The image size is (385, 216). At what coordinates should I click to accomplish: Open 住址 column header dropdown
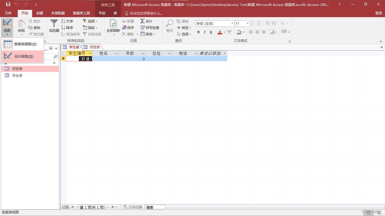pos(169,53)
